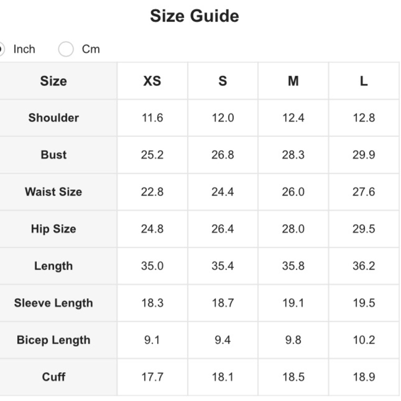
Task: Click the Size Guide heading
Action: pyautogui.click(x=194, y=16)
